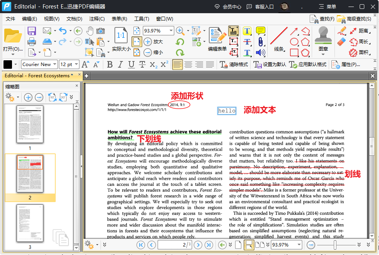Toggle Underline formatting
This screenshot has height=255, width=379.
[x=131, y=65]
